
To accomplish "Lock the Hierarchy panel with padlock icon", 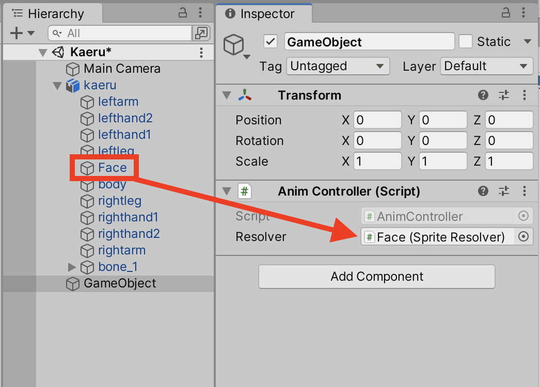I will [183, 13].
